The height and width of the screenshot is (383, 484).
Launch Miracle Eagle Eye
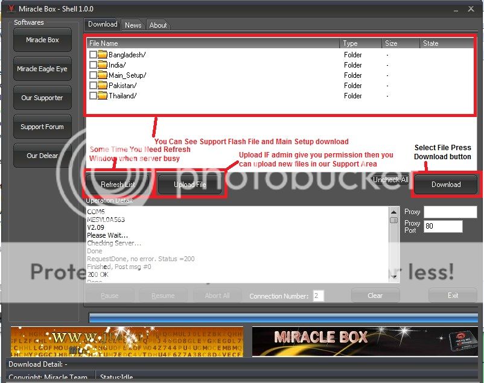click(x=42, y=69)
